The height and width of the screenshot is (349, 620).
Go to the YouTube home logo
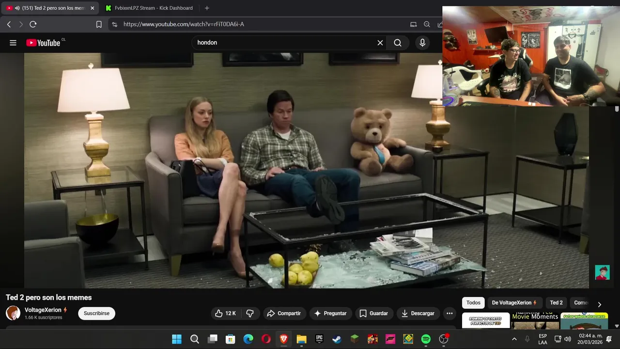point(44,43)
